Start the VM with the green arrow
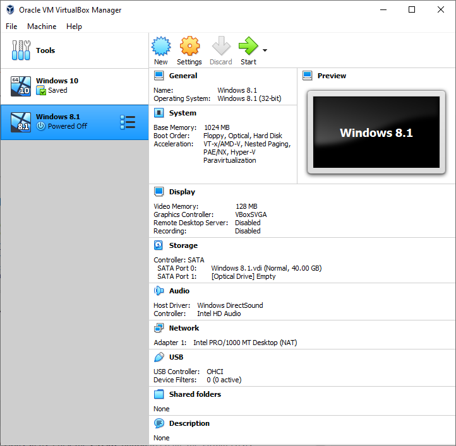456x446 pixels. coord(248,46)
